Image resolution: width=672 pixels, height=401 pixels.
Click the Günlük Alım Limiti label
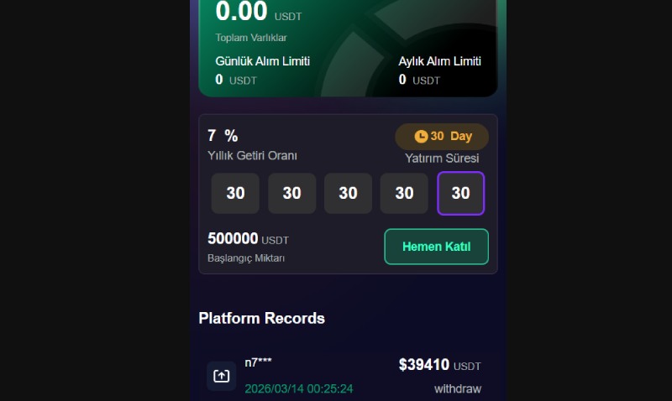pos(262,61)
